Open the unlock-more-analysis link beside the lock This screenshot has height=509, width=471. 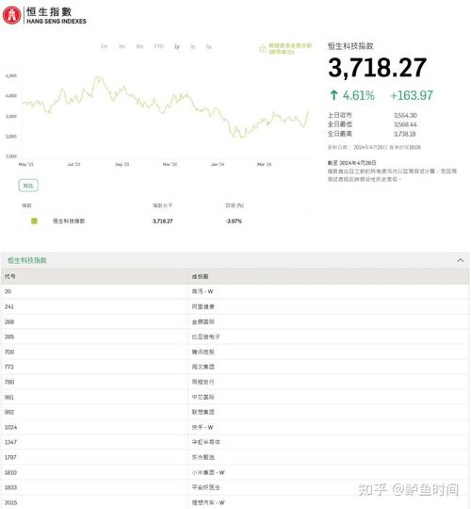tap(290, 49)
